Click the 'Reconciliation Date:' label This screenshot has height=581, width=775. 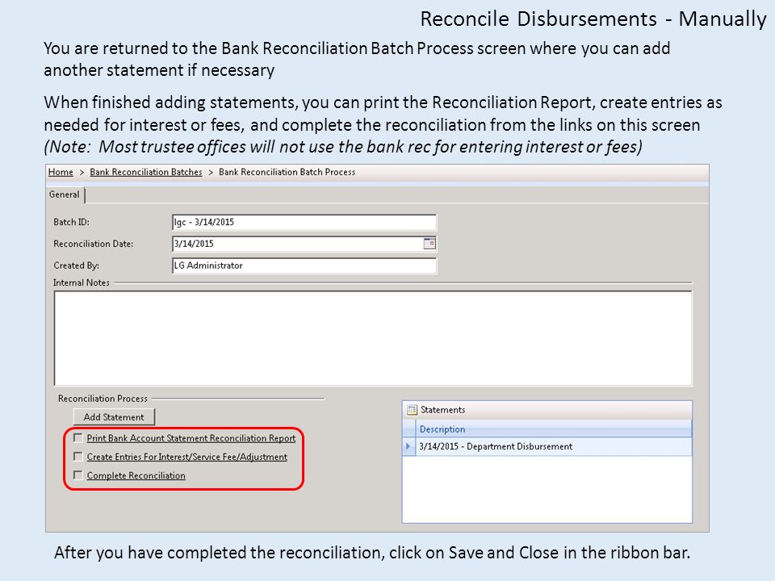coord(94,244)
